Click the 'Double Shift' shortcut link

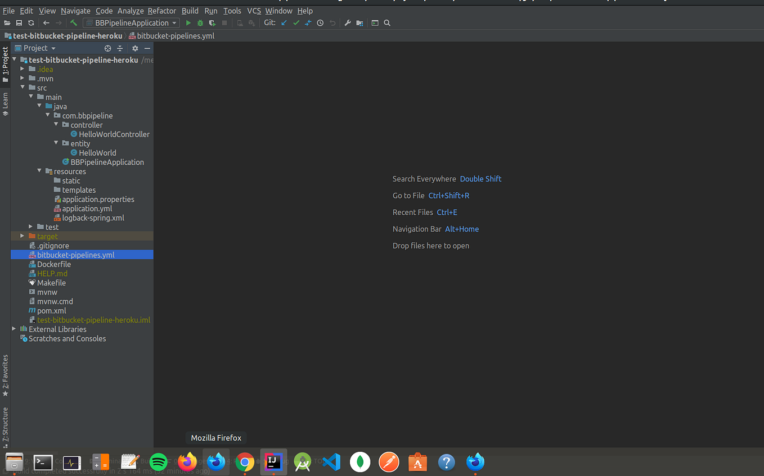[480, 179]
